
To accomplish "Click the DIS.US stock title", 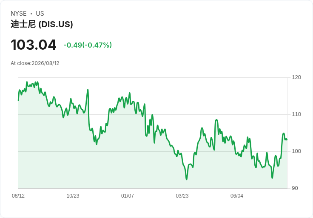I will [x=42, y=24].
